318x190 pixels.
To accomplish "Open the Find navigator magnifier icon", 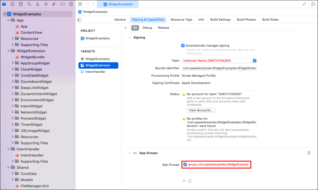I will 29,4.
